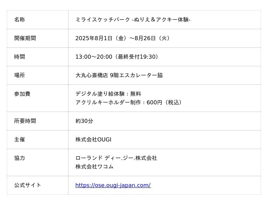Screen dimensions: 274x205
Task: Click the 時間 row label
Action: (x=20, y=57)
